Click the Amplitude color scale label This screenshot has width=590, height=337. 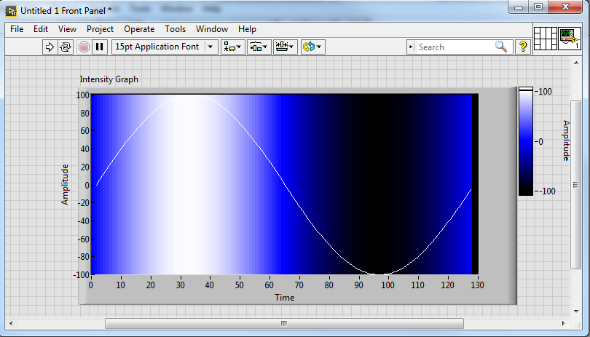[566, 140]
